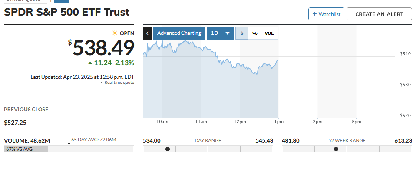Click the green up-arrow change indicator

coord(90,63)
